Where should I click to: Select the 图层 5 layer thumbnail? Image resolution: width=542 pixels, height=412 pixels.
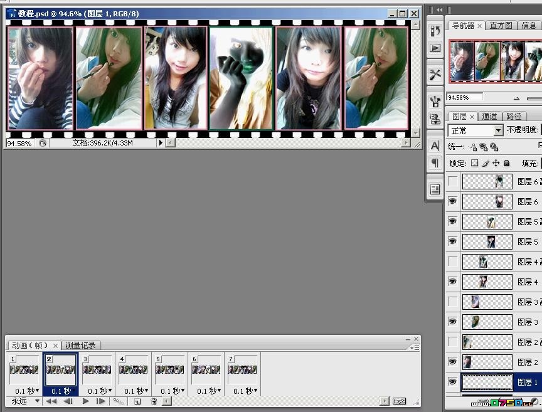coord(487,241)
